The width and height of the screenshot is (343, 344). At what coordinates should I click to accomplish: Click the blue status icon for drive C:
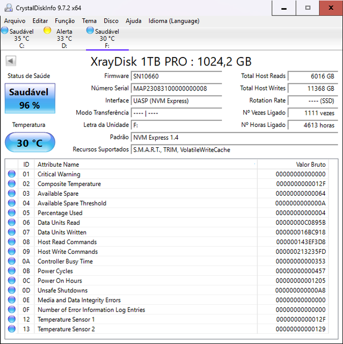pyautogui.click(x=5, y=31)
